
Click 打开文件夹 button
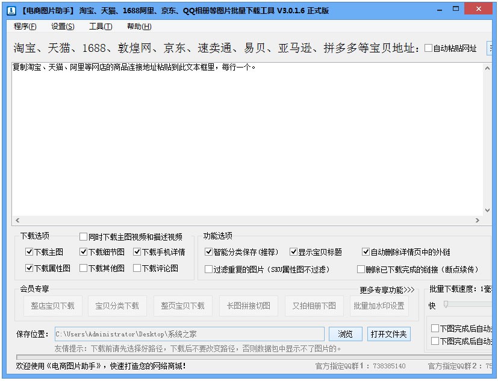pos(389,334)
